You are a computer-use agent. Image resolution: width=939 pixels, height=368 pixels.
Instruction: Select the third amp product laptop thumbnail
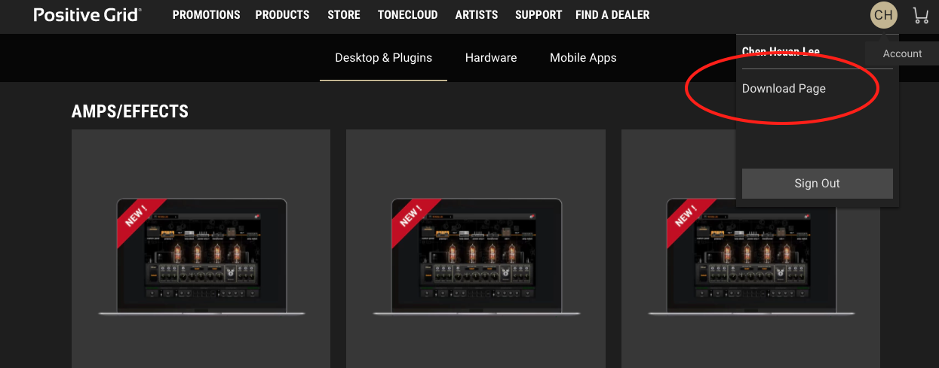tap(752, 257)
